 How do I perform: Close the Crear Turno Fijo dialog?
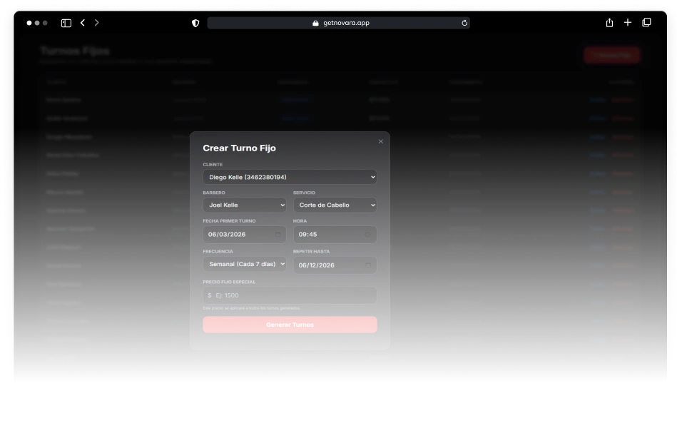pyautogui.click(x=380, y=141)
